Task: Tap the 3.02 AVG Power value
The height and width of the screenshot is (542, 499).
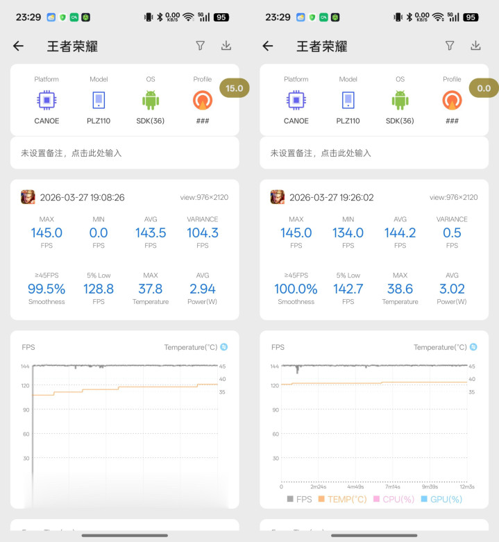Action: 452,289
